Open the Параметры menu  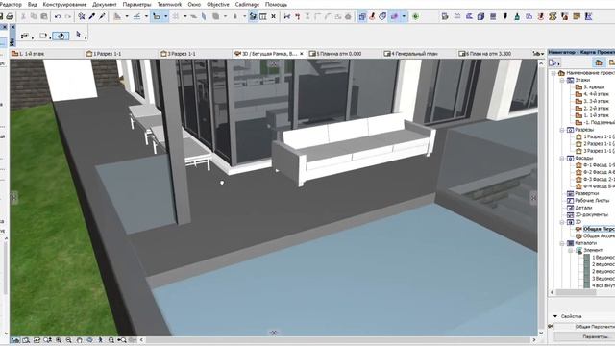point(136,4)
